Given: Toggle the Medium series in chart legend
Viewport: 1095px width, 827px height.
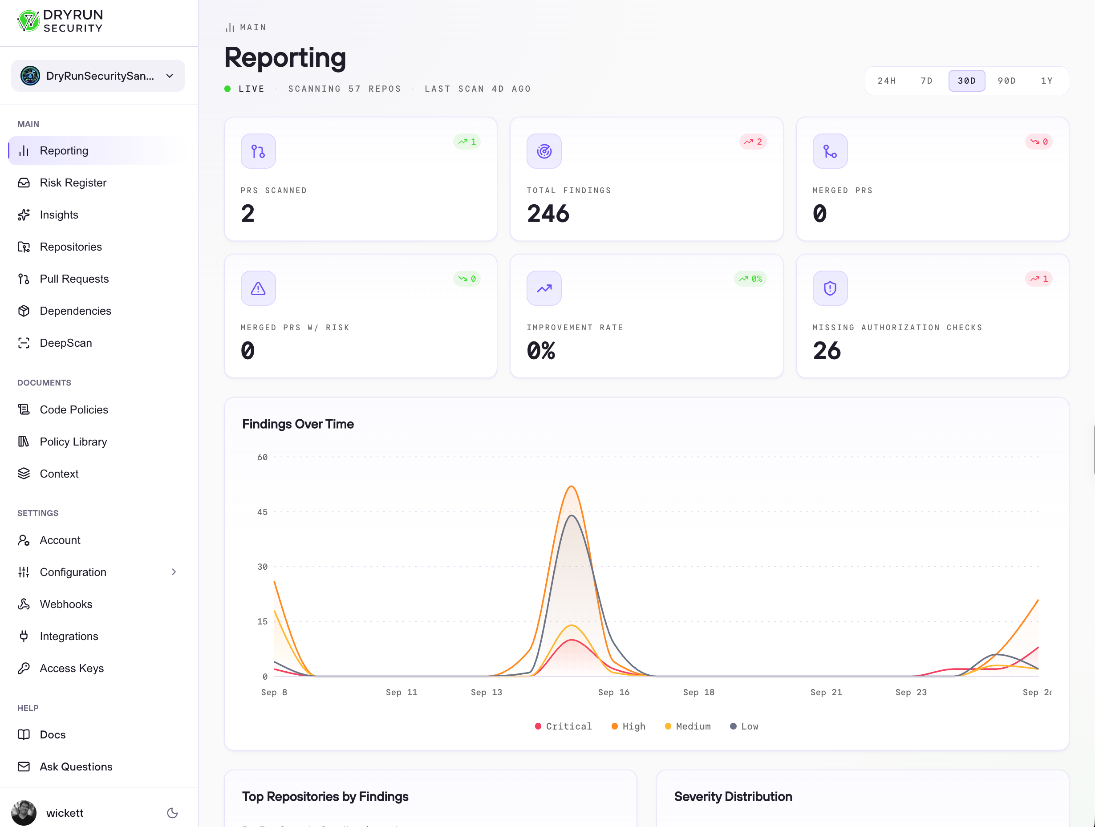Looking at the screenshot, I should click(688, 726).
